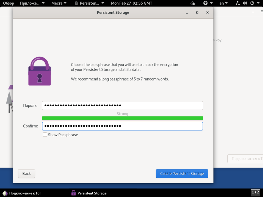
Task: Open the Persistent Storage app menu in top bar
Action: pyautogui.click(x=90, y=3)
